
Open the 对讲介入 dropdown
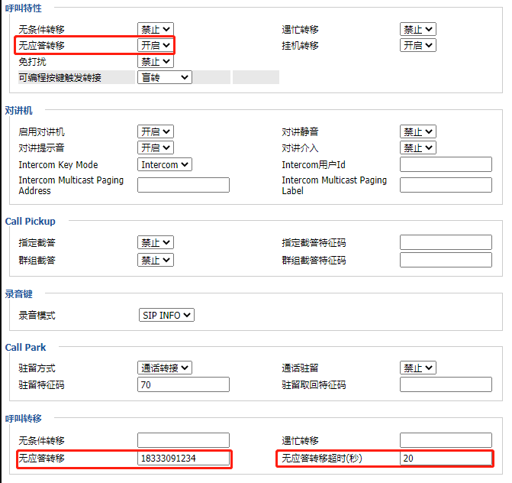point(417,147)
